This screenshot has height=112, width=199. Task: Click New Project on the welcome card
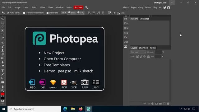click(x=54, y=53)
